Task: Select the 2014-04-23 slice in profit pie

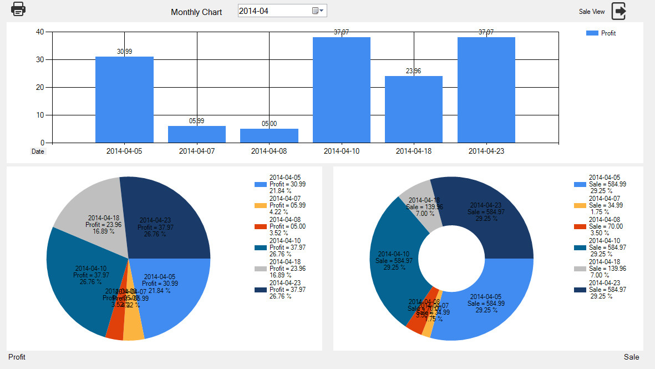Action: tap(166, 216)
